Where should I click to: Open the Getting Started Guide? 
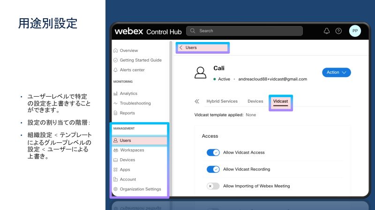coord(140,60)
